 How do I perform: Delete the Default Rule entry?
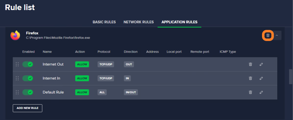[250, 92]
